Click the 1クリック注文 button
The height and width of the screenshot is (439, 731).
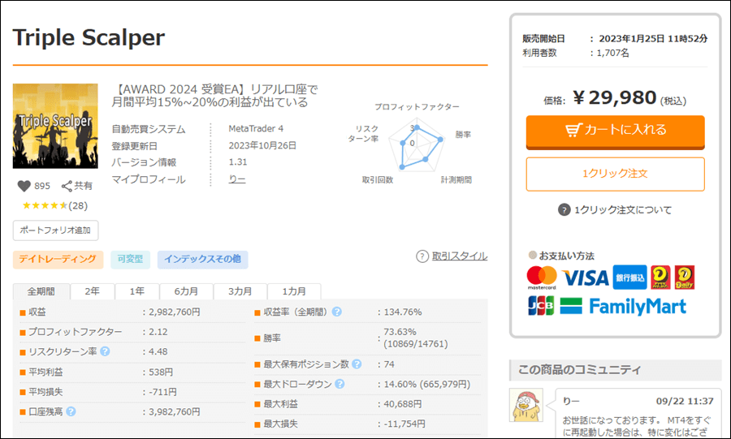[x=616, y=174]
